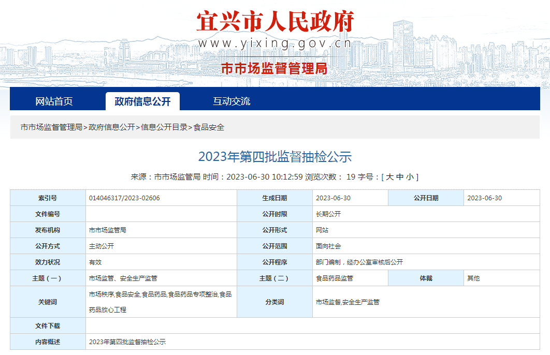Click the 公开程序 label cell

pyautogui.click(x=274, y=262)
